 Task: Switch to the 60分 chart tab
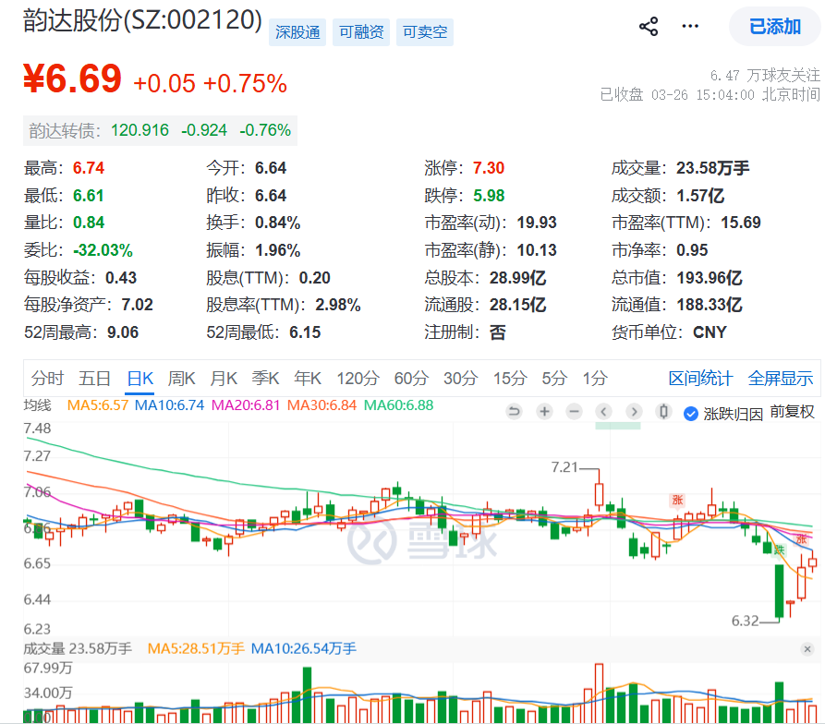click(411, 378)
